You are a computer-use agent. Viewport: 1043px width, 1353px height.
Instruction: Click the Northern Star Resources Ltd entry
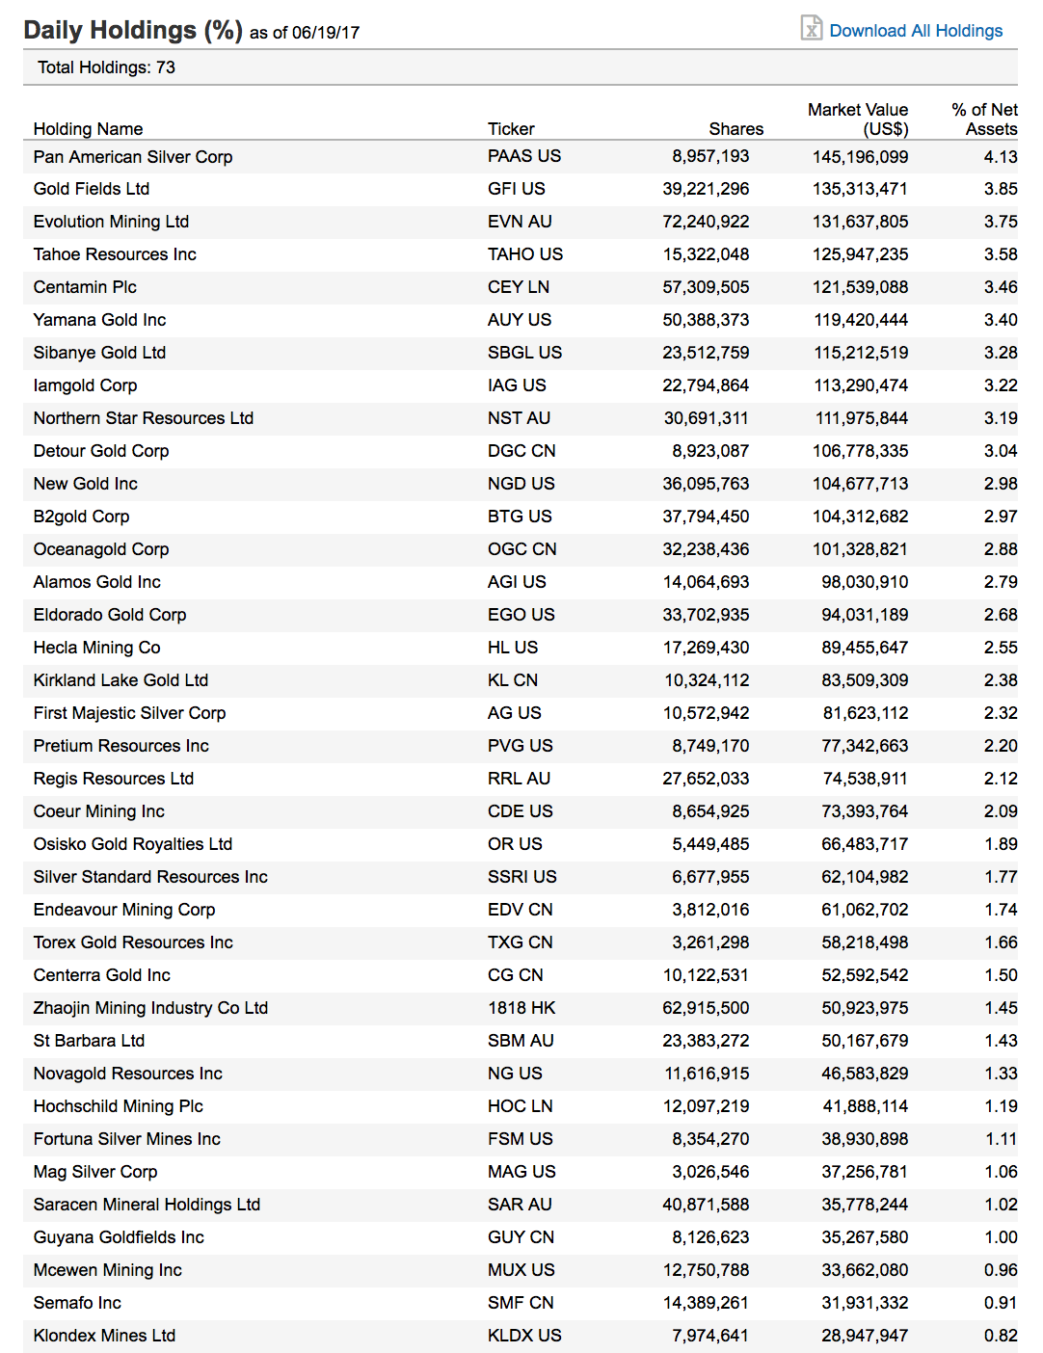144,418
